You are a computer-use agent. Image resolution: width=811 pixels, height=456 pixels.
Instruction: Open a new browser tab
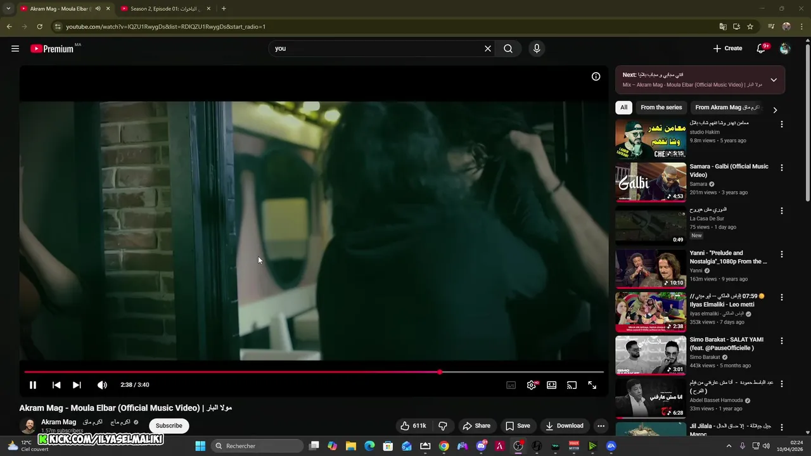[224, 9]
